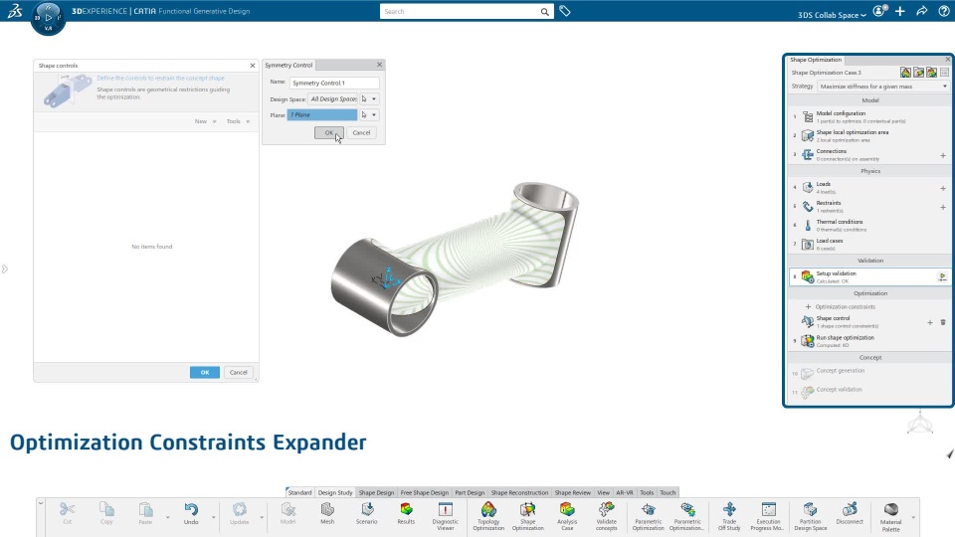Open the Design Space dropdown arrow
This screenshot has width=955, height=537.
pos(374,98)
